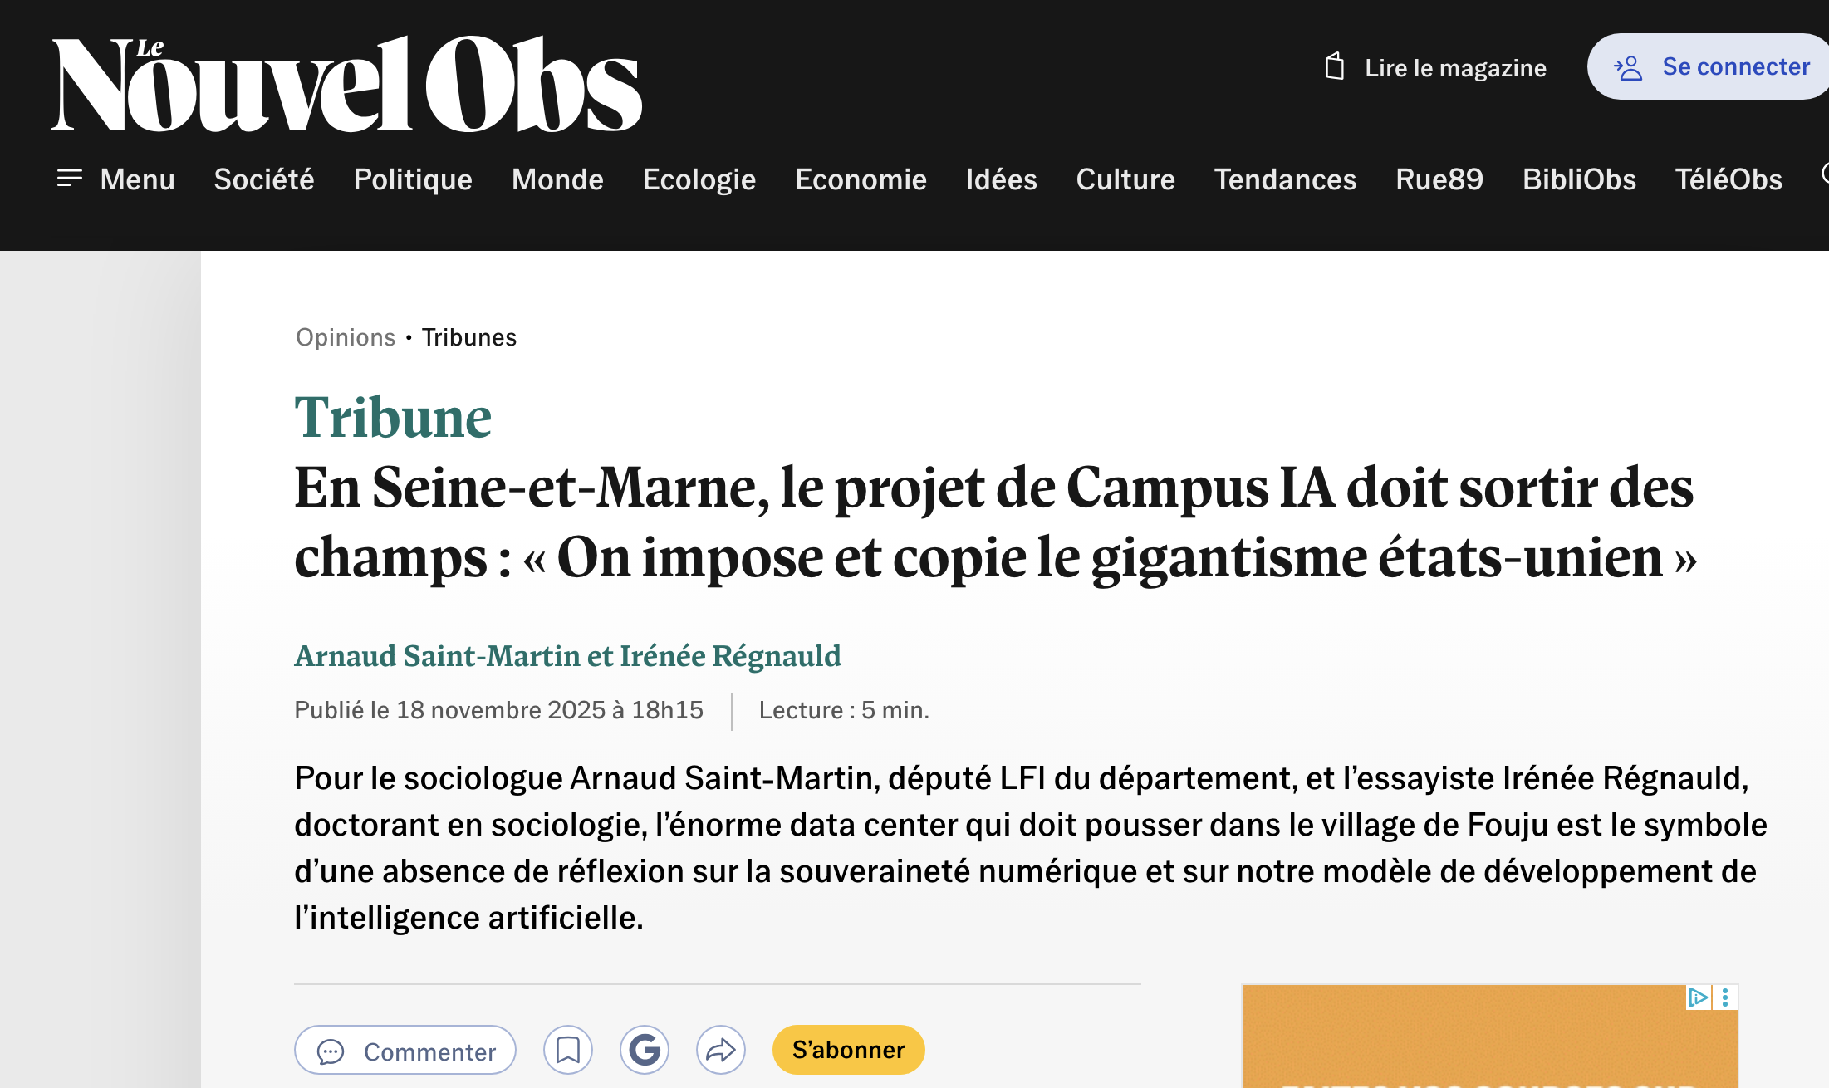Image resolution: width=1829 pixels, height=1088 pixels.
Task: Select the Idées menu item
Action: click(1001, 179)
